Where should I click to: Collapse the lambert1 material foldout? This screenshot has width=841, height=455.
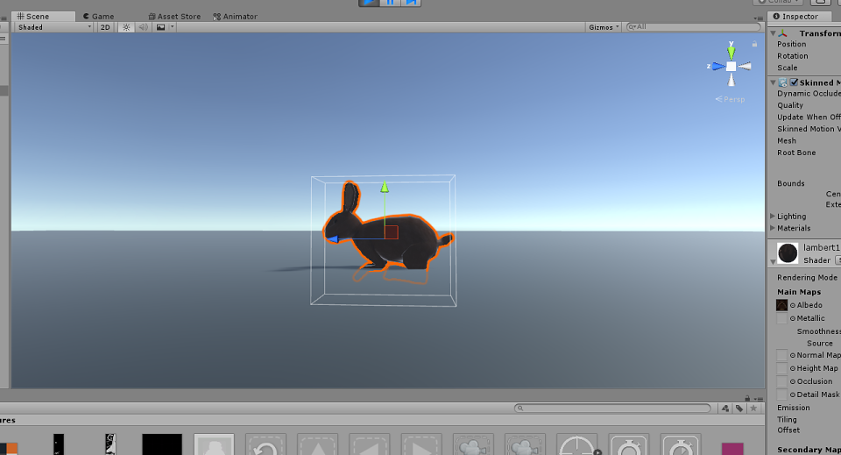pyautogui.click(x=773, y=262)
